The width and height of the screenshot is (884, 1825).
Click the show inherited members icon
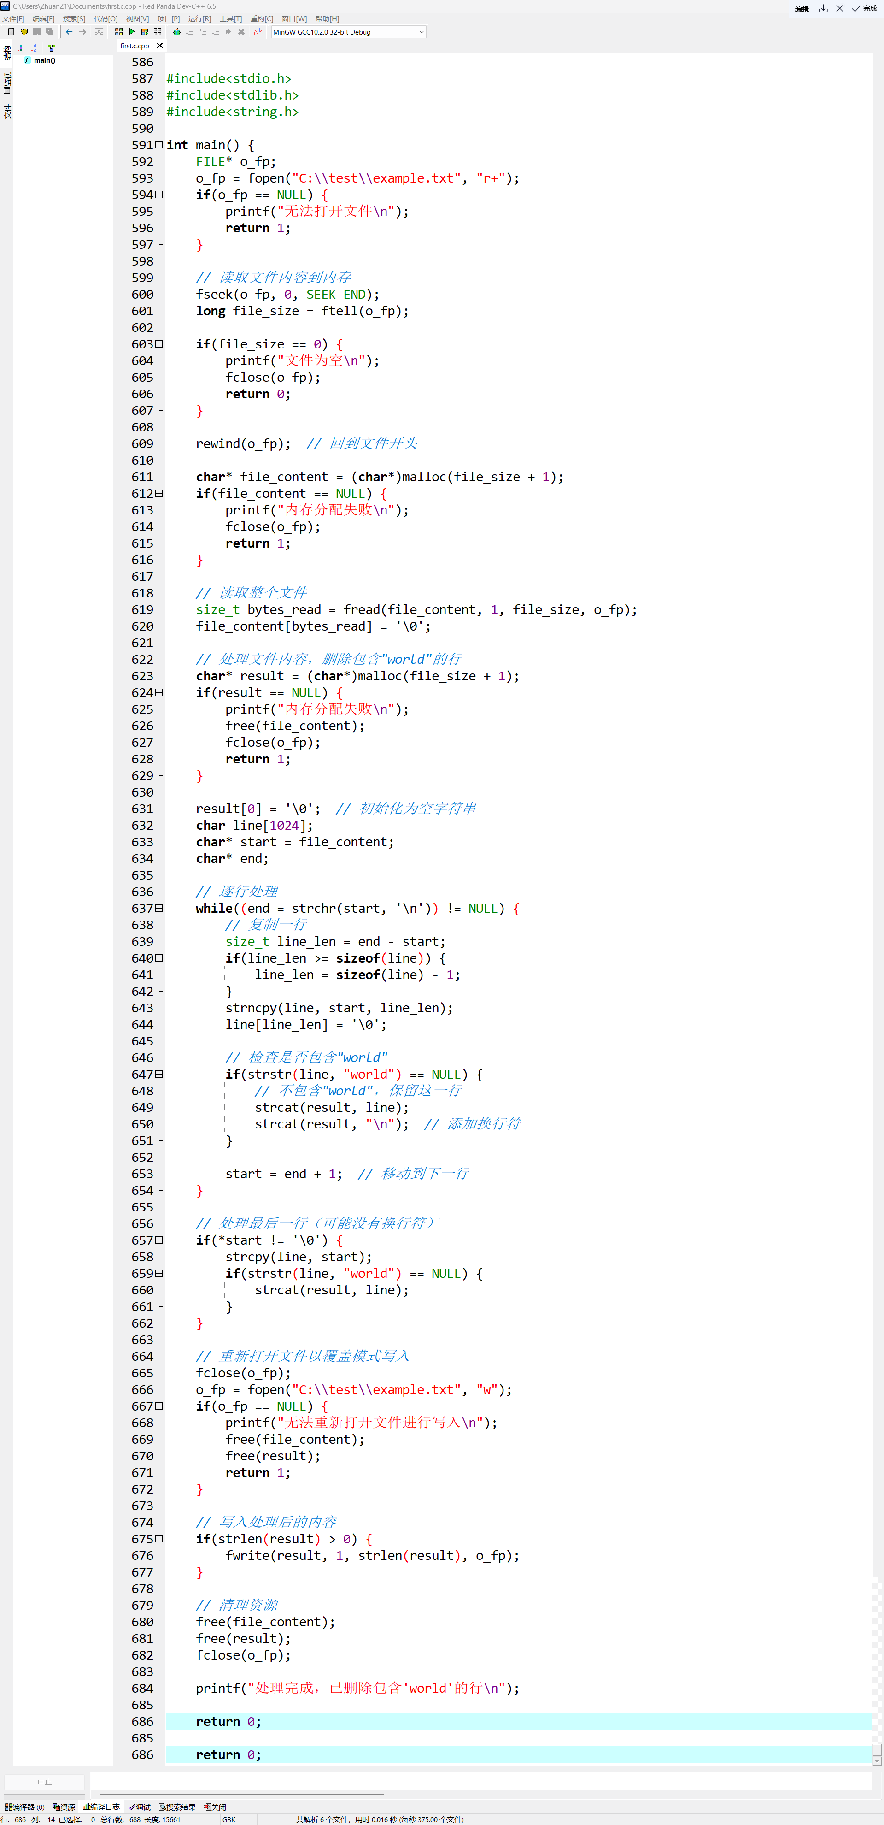click(51, 48)
